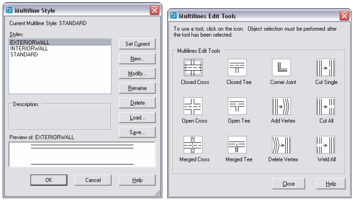Choose the Merged Tee tool icon

tap(237, 145)
